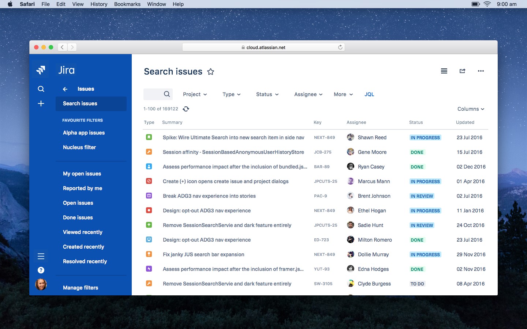Click the help question mark icon

click(41, 270)
